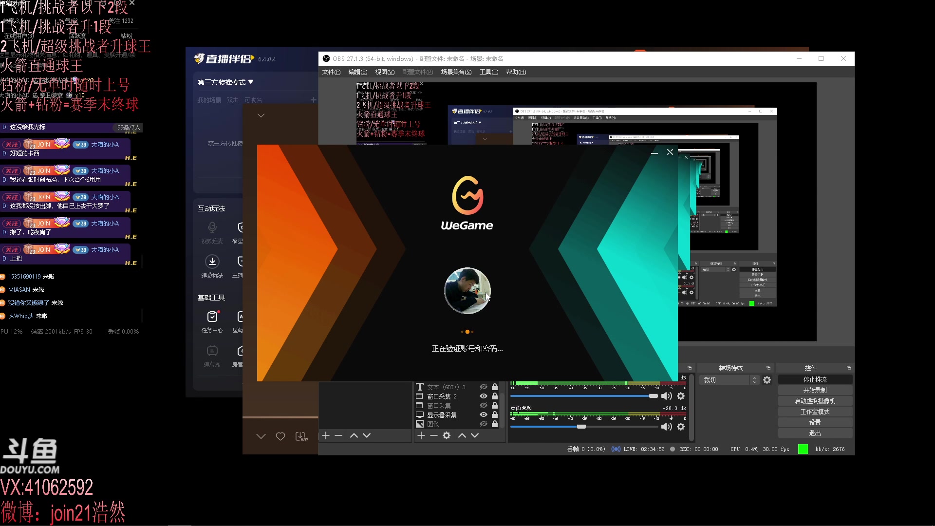Minimize the WeGame login window
This screenshot has height=526, width=935.
click(654, 152)
